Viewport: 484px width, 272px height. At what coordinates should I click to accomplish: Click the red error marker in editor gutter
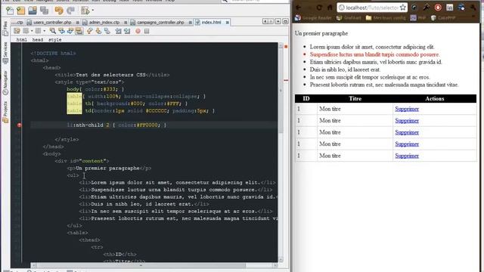(x=20, y=125)
